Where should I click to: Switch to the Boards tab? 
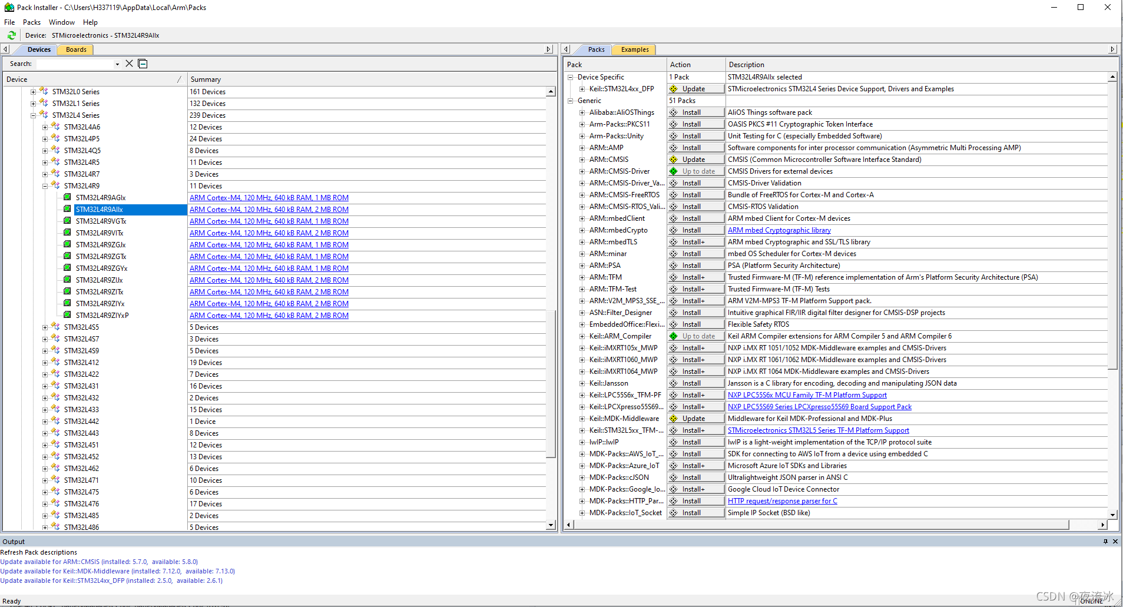click(x=76, y=49)
